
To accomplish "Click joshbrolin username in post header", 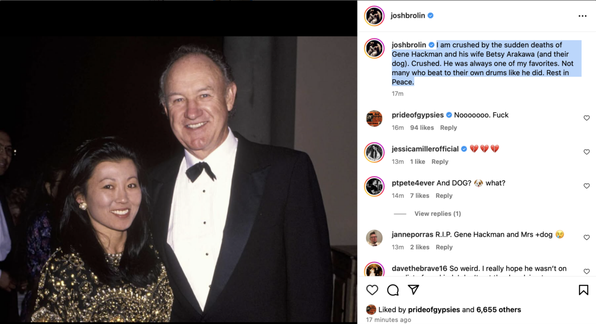I will (408, 15).
